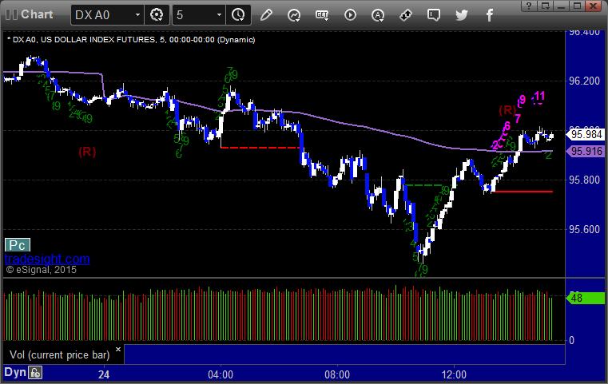The height and width of the screenshot is (384, 608).
Task: Click the 95.600 price axis label
Action: coord(584,229)
